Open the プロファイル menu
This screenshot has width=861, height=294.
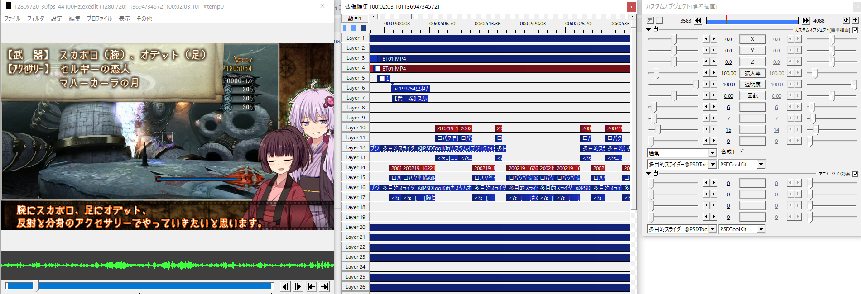[x=99, y=19]
